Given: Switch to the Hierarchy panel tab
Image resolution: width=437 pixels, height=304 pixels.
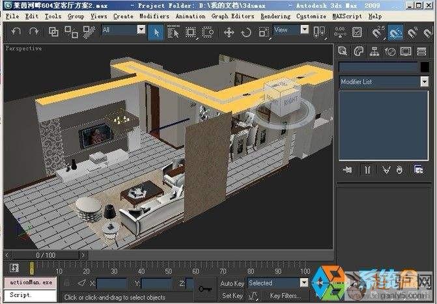Looking at the screenshot, I should pos(374,51).
